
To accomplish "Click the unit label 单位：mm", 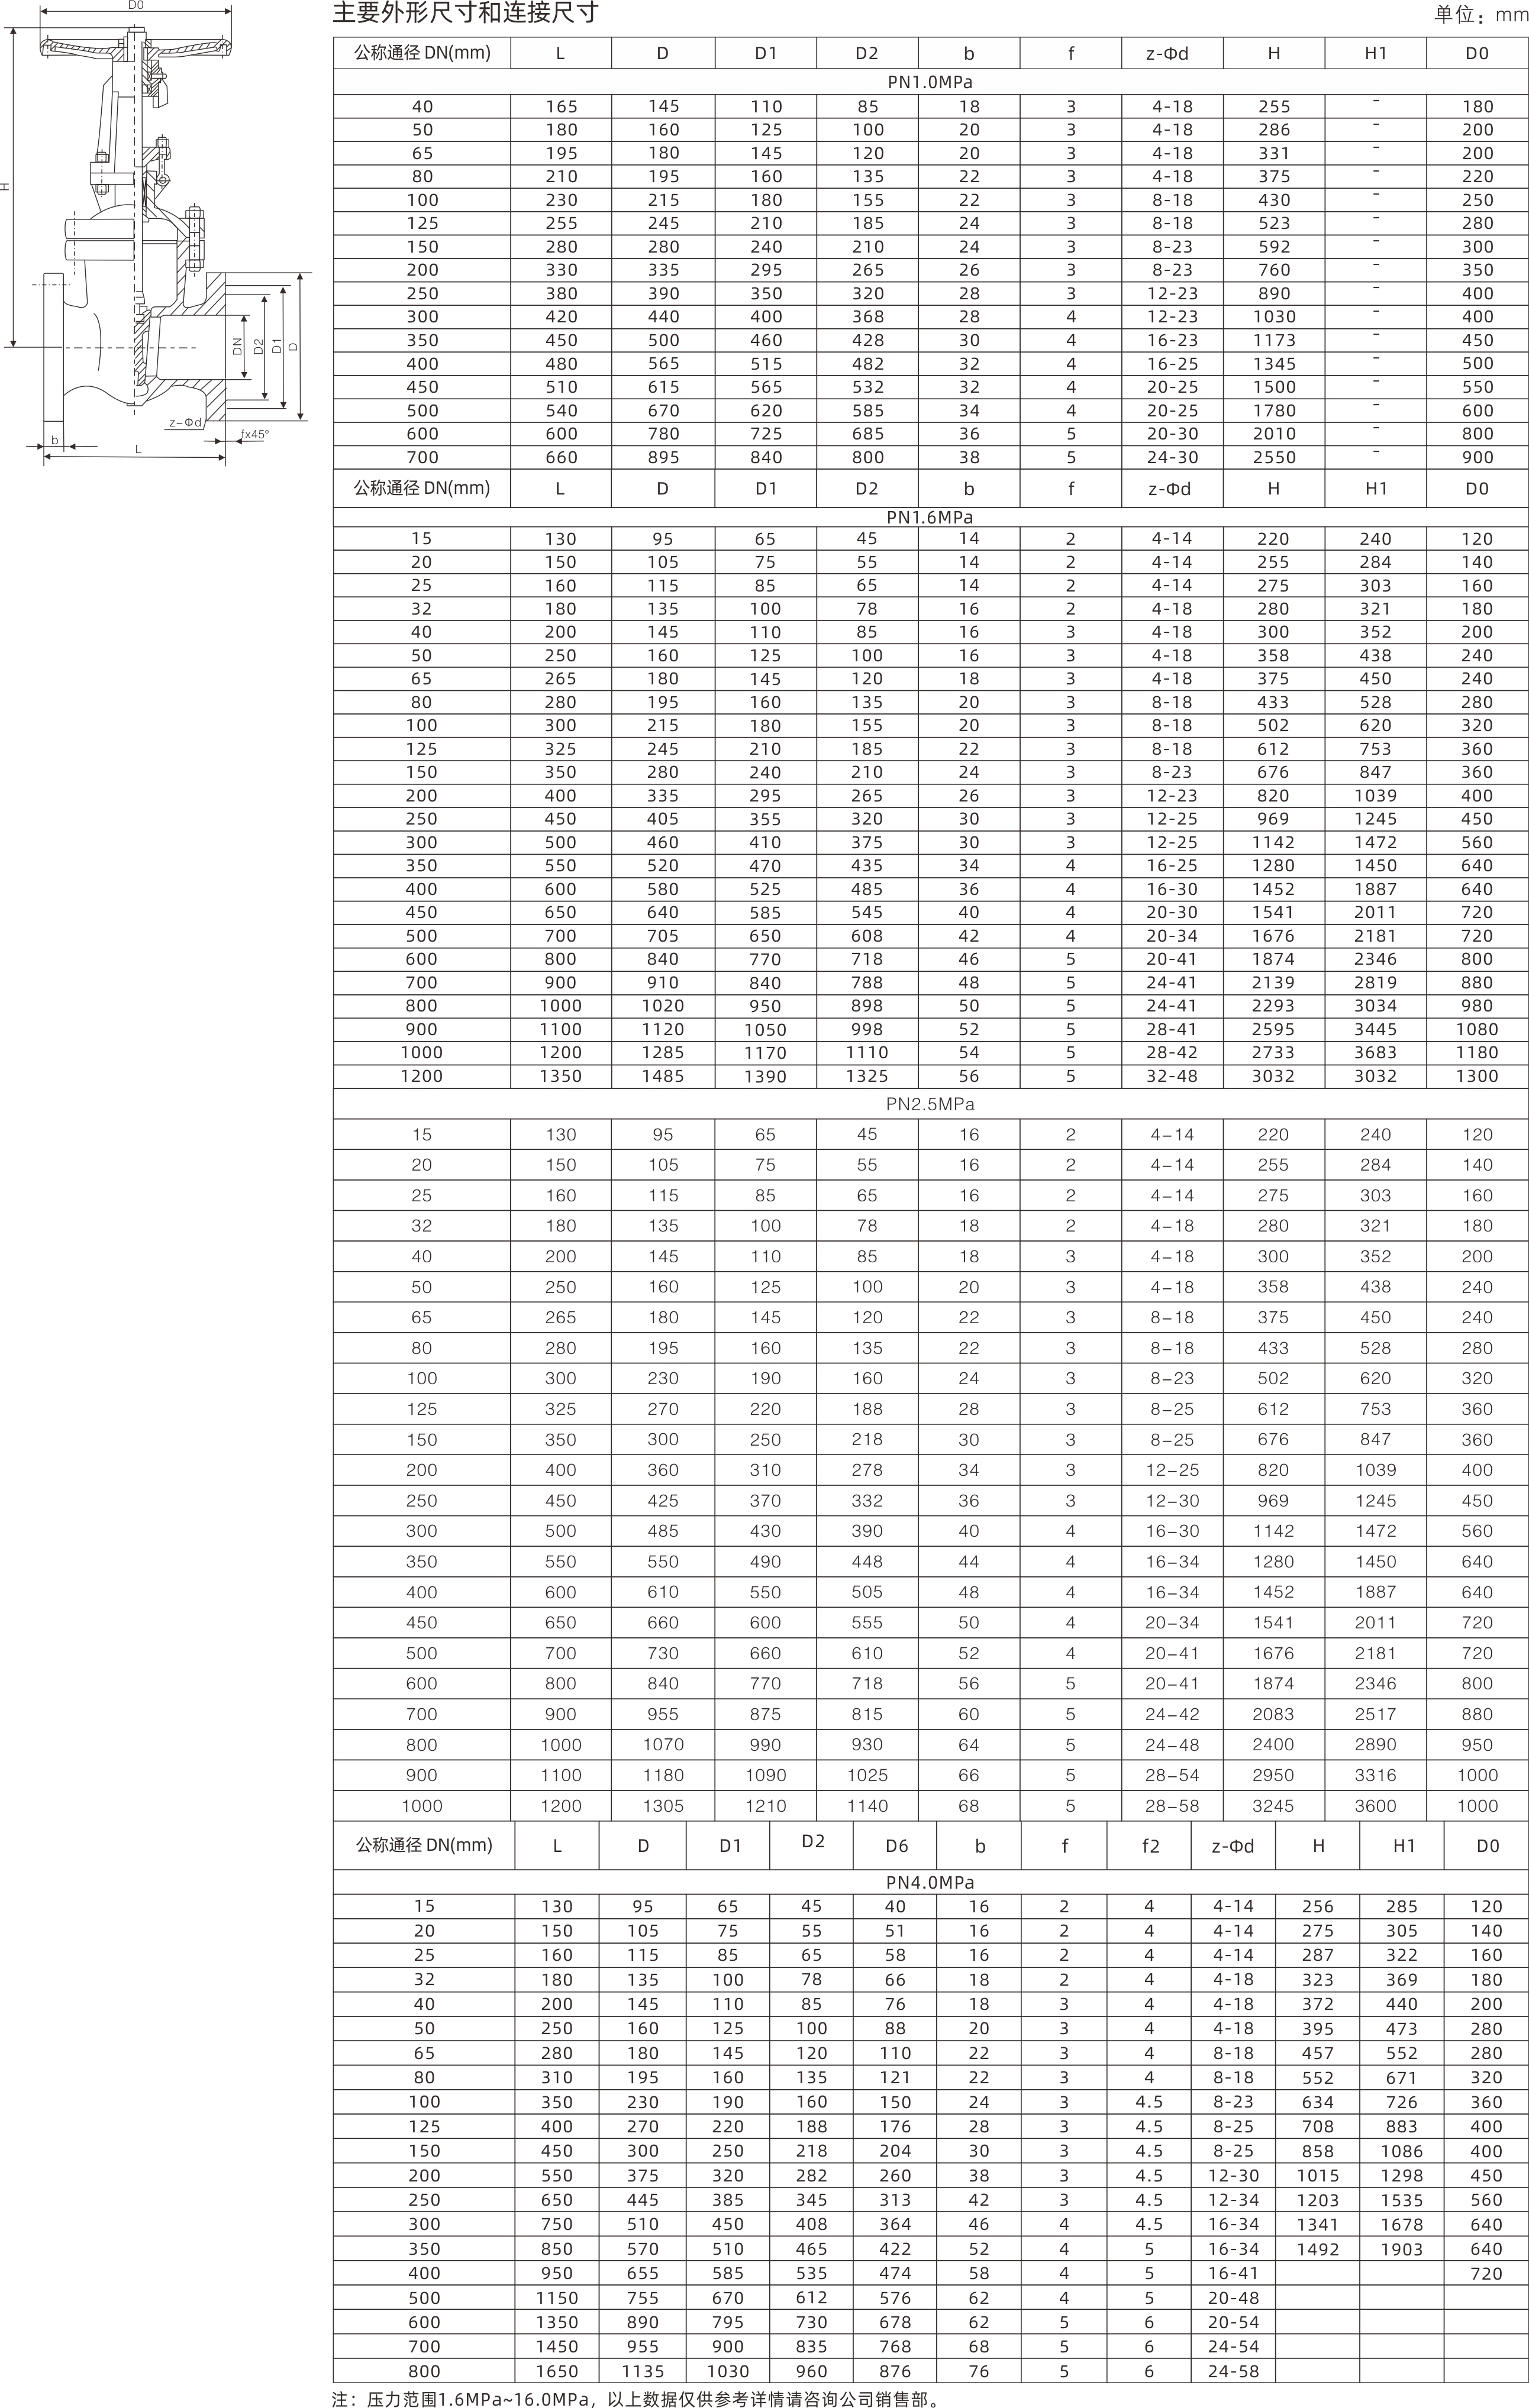I will [x=1481, y=14].
